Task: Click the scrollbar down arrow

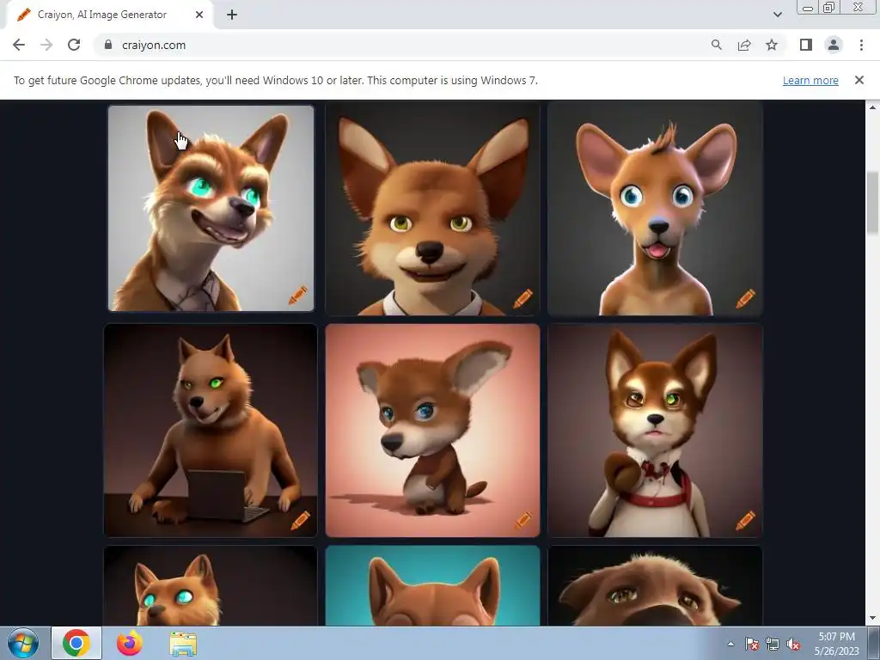Action: 872,619
